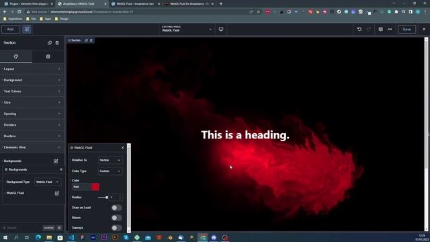430x242 pixels.
Task: Duplicate section from the canvas Section label bar
Action: [87, 40]
